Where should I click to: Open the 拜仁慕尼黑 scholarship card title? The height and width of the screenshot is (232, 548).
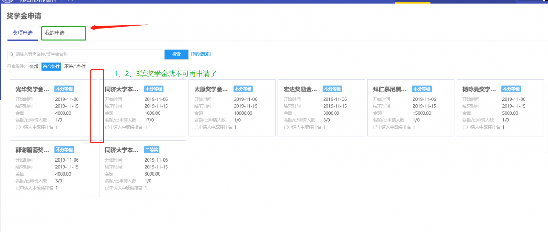390,89
